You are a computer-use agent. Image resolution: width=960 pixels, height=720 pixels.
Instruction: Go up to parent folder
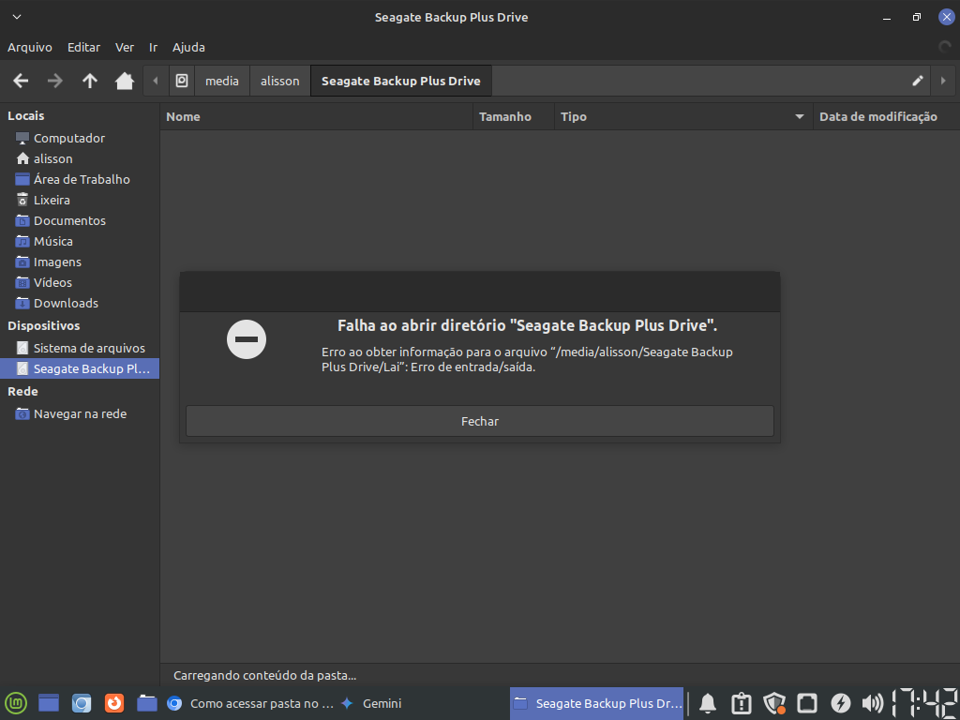[90, 81]
